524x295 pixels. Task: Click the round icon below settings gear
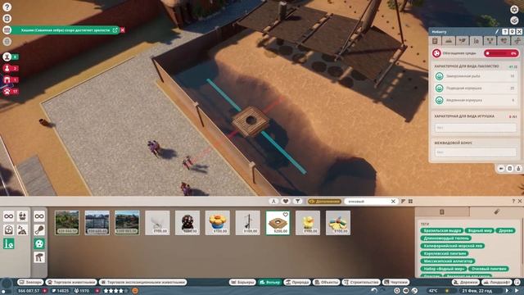tap(514, 20)
